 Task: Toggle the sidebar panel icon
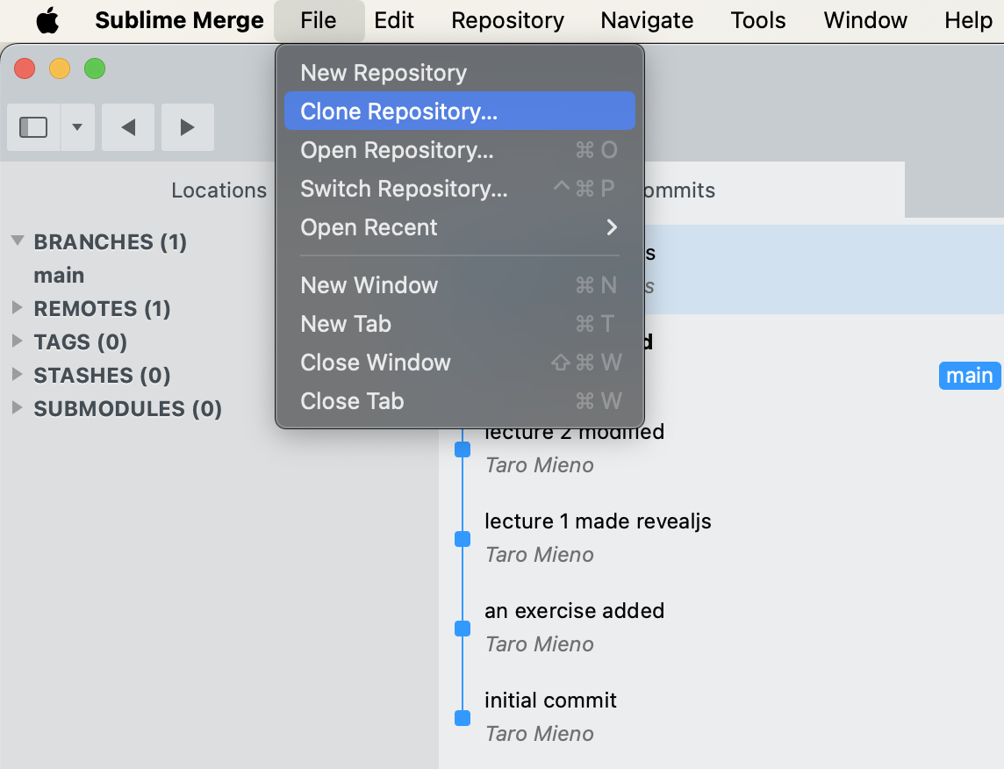[x=33, y=127]
